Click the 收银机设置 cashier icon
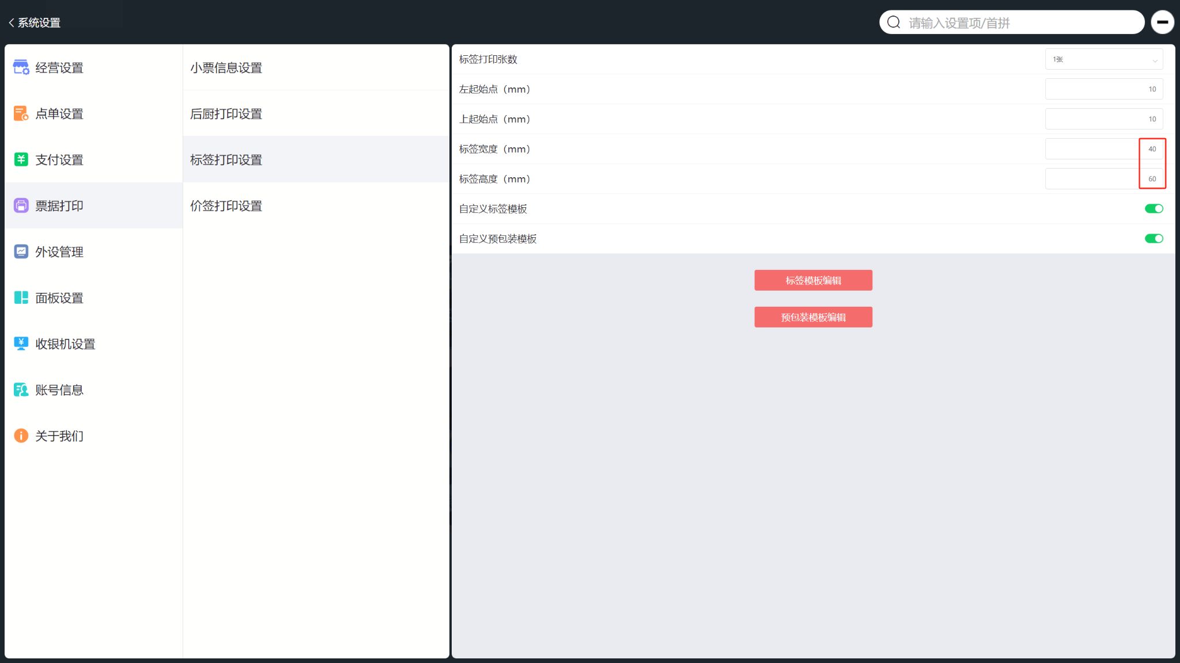Image resolution: width=1180 pixels, height=663 pixels. point(21,344)
